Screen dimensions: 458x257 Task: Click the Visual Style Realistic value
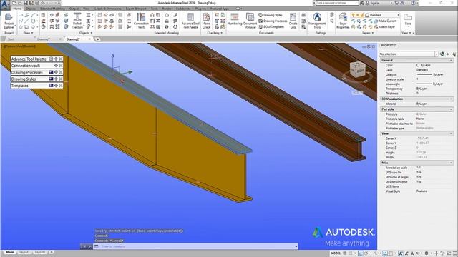[422, 191]
